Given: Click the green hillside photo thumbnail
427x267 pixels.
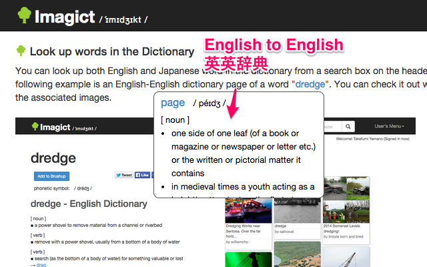Looking at the screenshot, I should click(x=298, y=254).
